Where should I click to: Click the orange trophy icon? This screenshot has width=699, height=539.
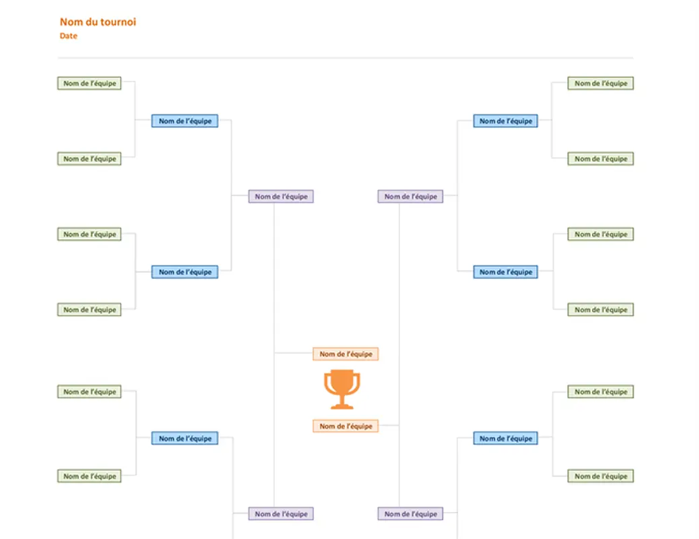tap(342, 389)
